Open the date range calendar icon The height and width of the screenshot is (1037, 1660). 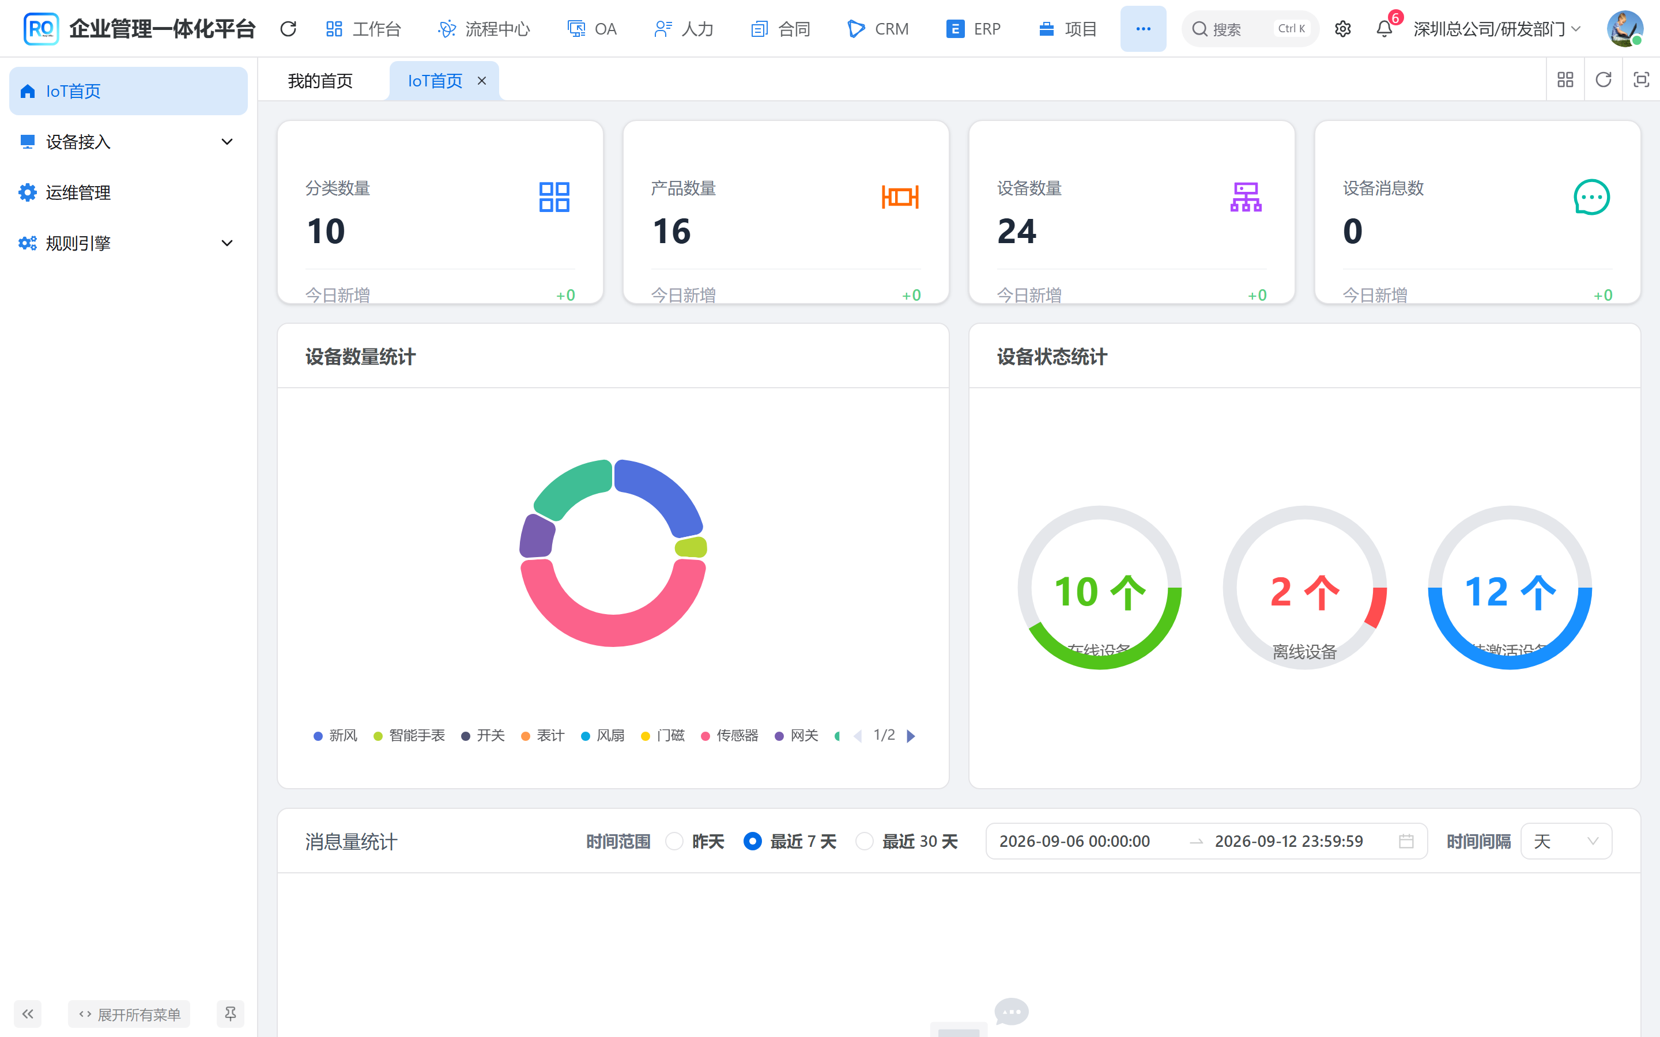click(1406, 842)
